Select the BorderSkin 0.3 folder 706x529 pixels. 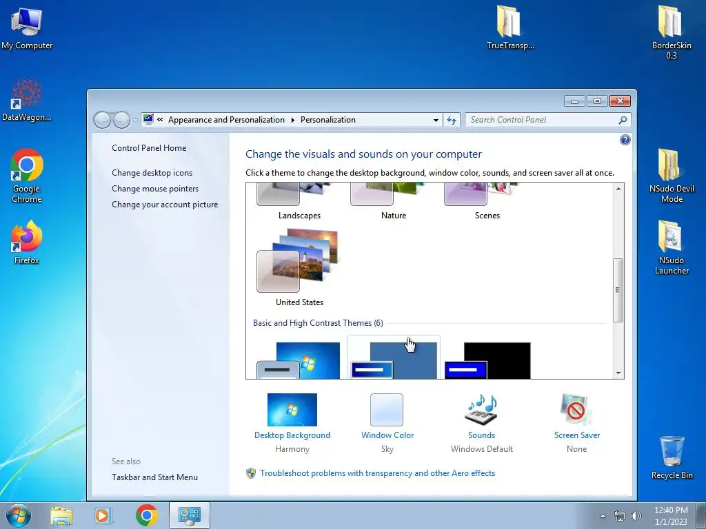point(672,32)
